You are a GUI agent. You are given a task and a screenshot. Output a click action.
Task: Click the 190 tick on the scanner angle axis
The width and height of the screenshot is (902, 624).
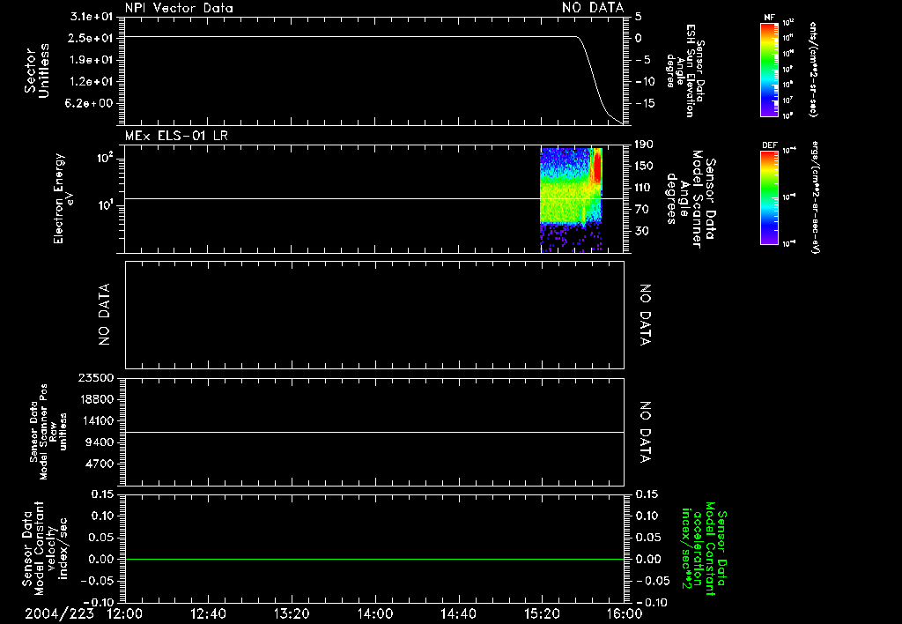tap(644, 145)
